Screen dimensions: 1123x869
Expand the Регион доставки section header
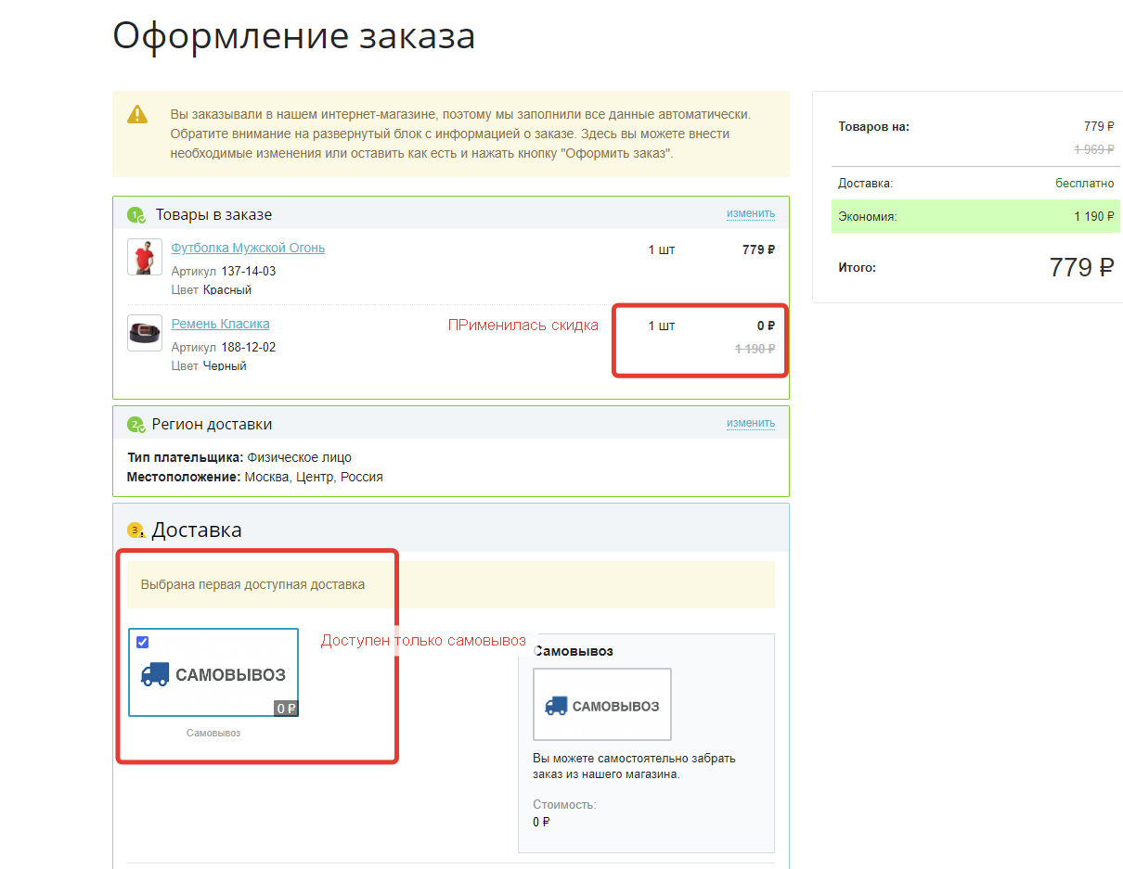click(213, 424)
